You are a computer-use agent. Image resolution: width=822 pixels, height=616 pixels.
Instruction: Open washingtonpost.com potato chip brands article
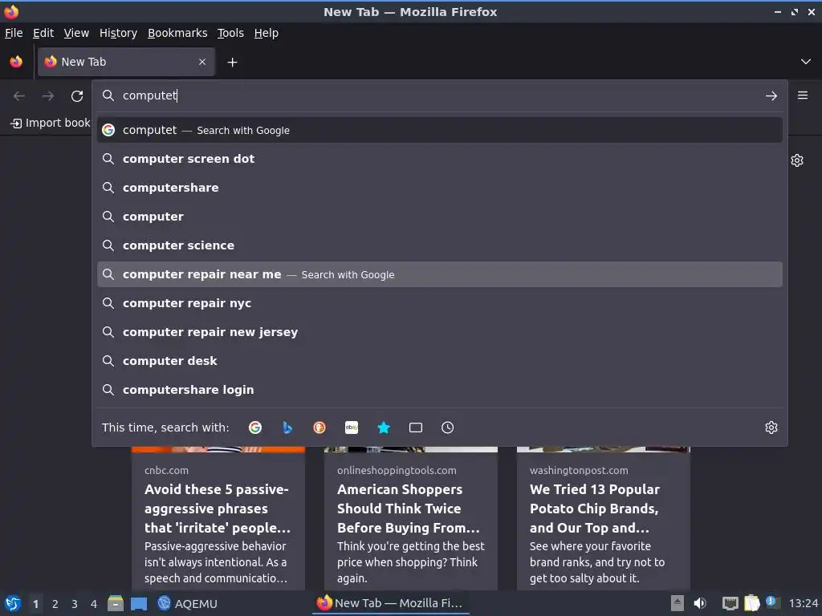pos(604,519)
